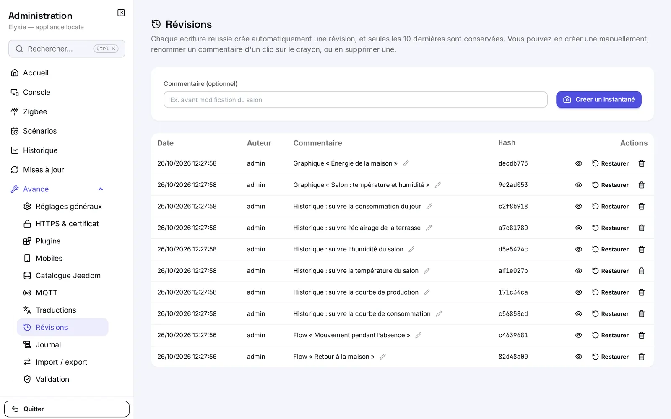Delete revision 82d48a00
Image resolution: width=671 pixels, height=419 pixels.
[641, 357]
